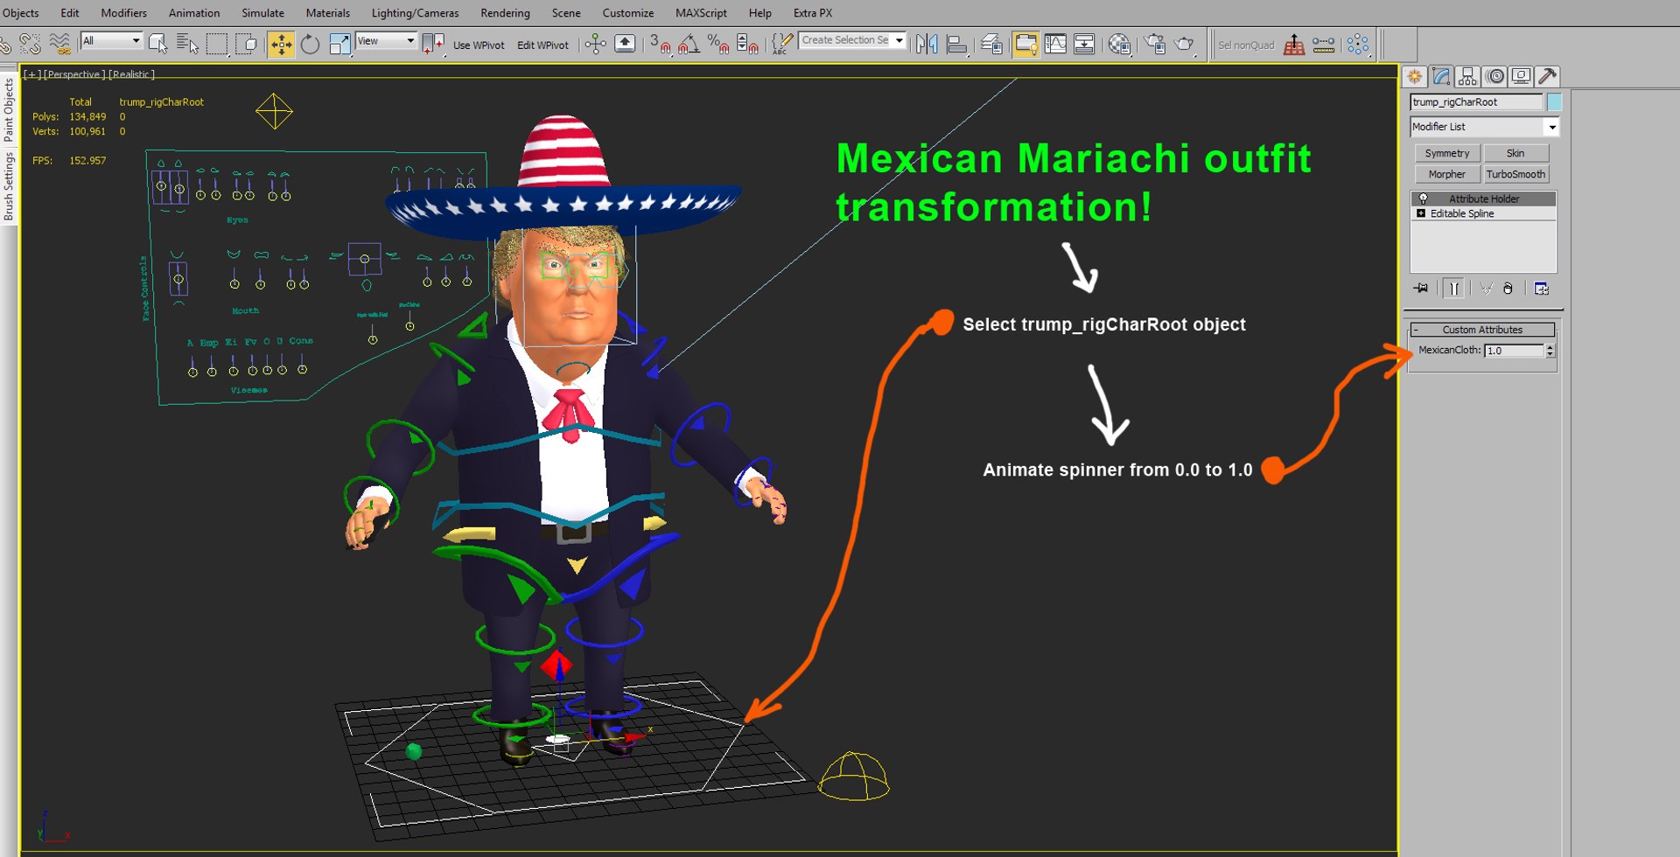Expand the Editable Spline stack entry
This screenshot has height=857, width=1680.
pyautogui.click(x=1421, y=213)
